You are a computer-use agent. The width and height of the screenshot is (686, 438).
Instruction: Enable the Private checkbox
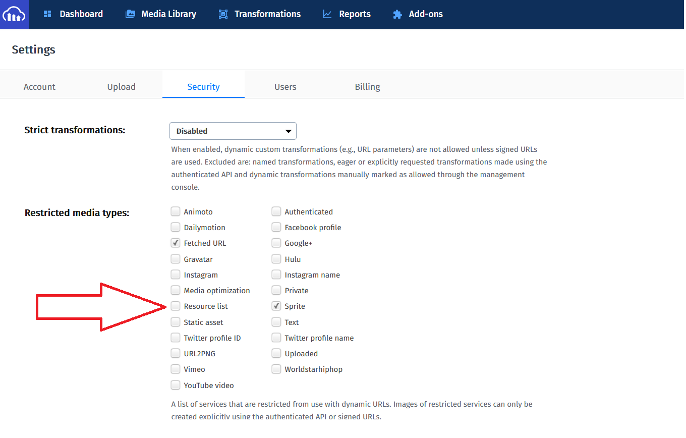pyautogui.click(x=276, y=290)
